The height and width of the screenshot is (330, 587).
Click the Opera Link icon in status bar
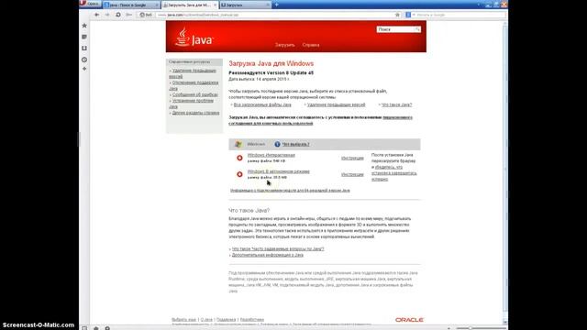point(96,328)
